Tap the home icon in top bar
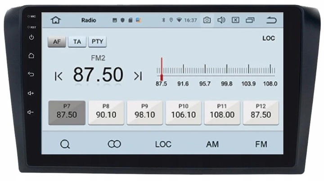The image size is (324, 181). [56, 20]
